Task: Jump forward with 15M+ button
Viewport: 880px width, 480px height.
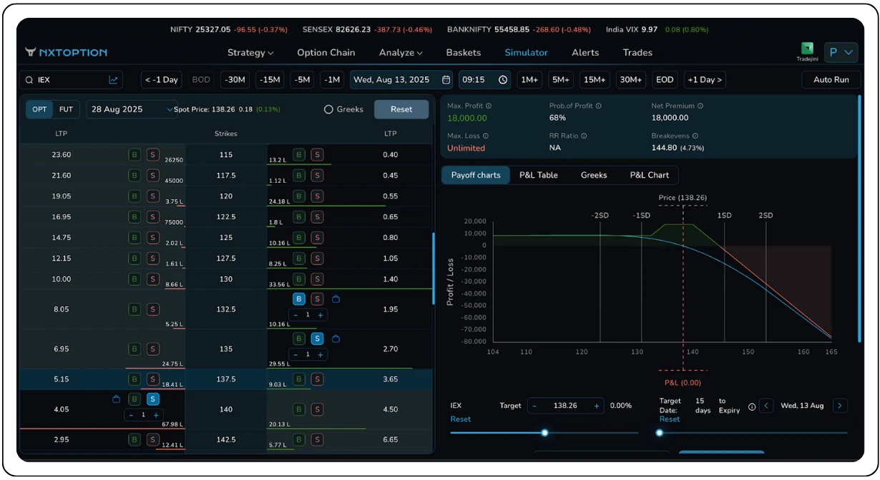Action: pyautogui.click(x=595, y=80)
